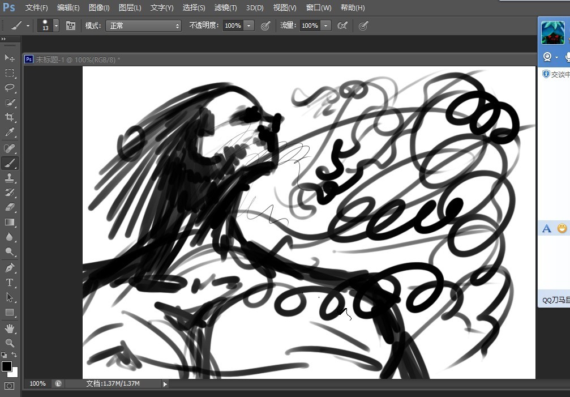
Task: Edit the flow value field 100%
Action: pyautogui.click(x=310, y=26)
